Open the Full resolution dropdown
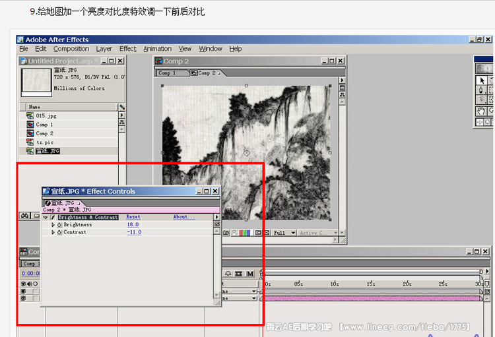 (x=284, y=233)
